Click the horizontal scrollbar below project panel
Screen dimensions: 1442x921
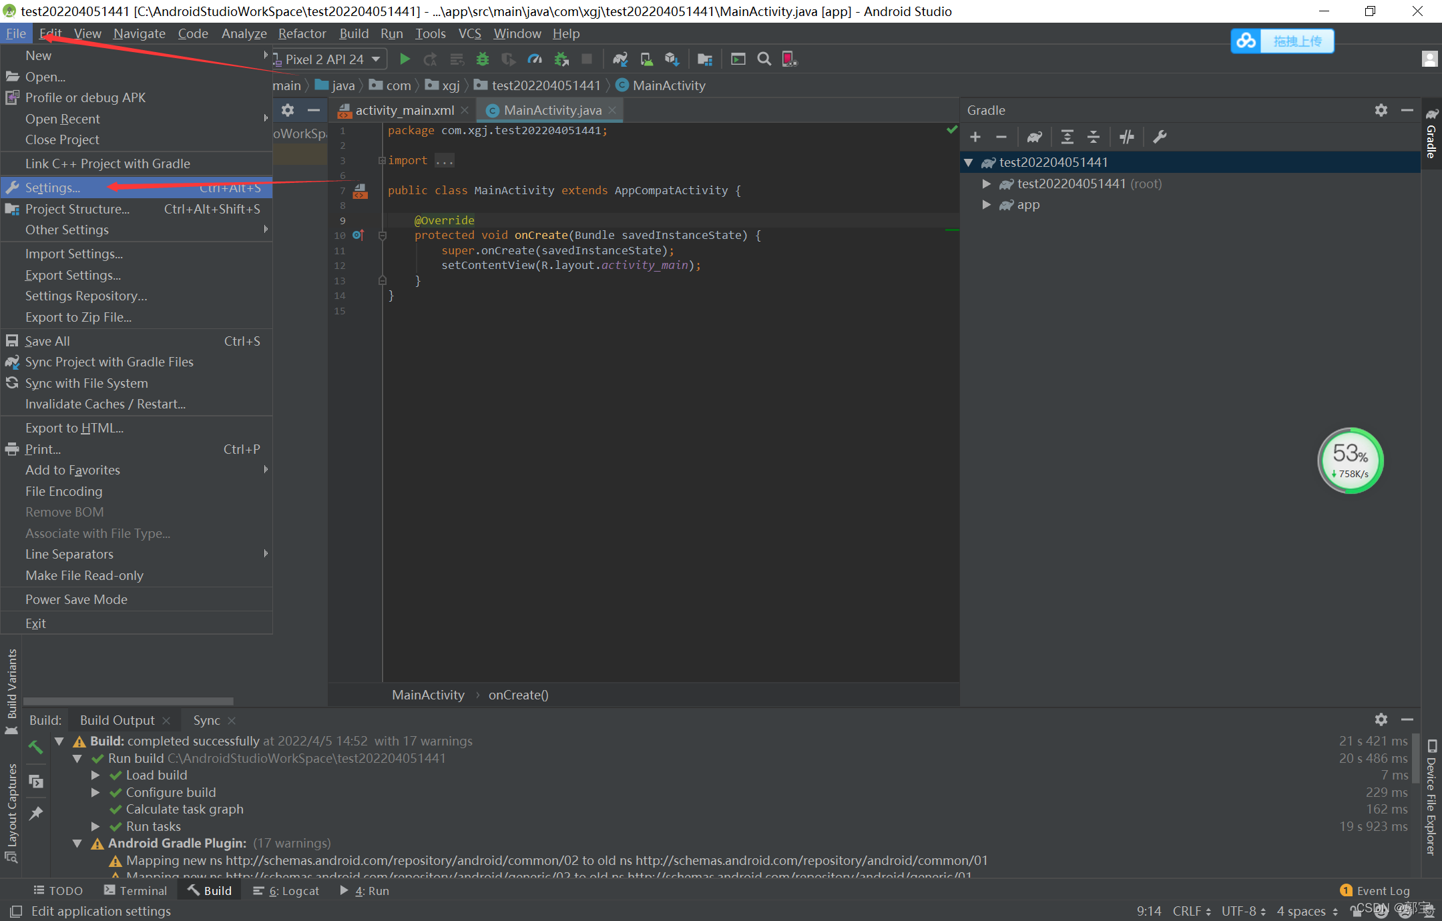coord(128,701)
